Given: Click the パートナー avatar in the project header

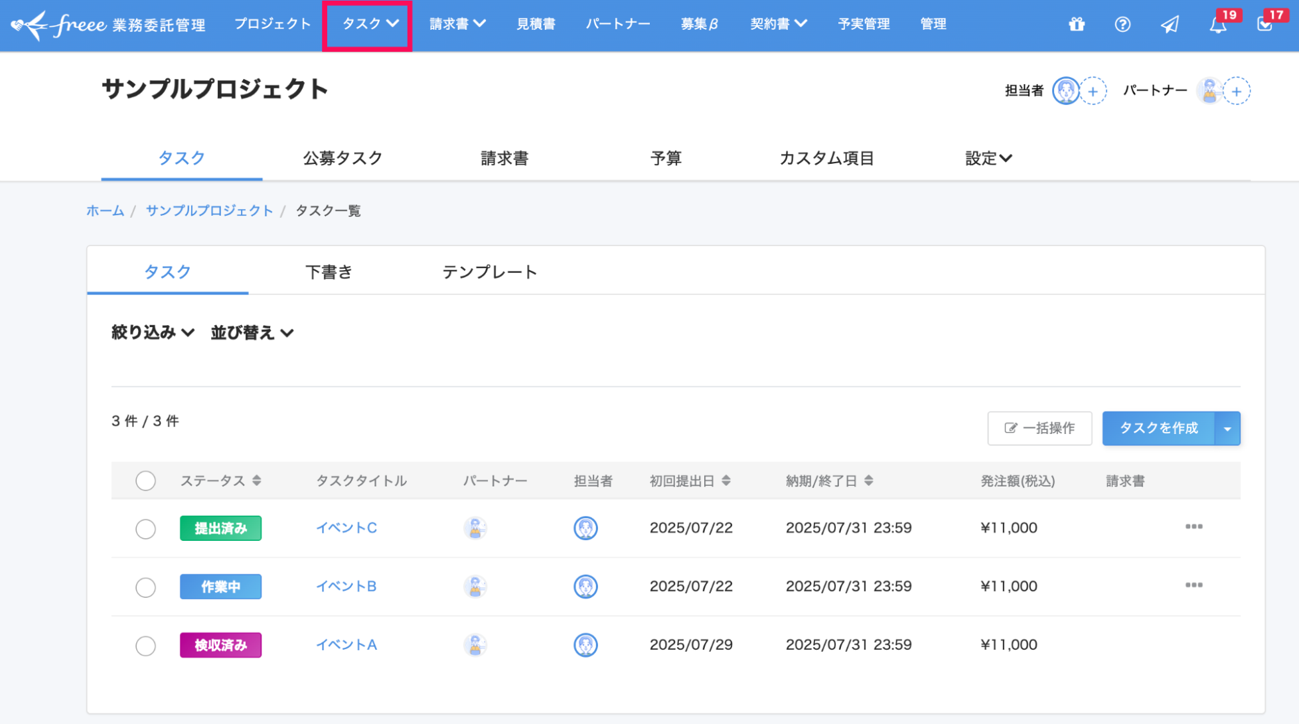Looking at the screenshot, I should [x=1209, y=91].
